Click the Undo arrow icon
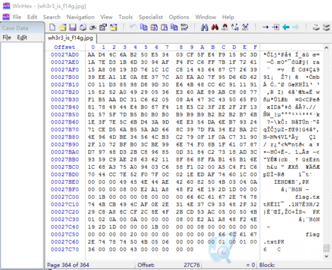 point(133,27)
